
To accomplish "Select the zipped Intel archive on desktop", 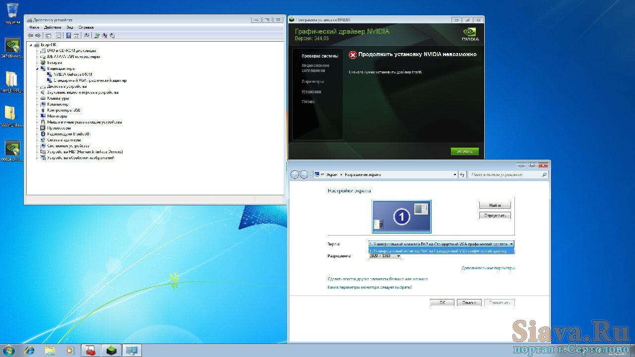I will (12, 117).
